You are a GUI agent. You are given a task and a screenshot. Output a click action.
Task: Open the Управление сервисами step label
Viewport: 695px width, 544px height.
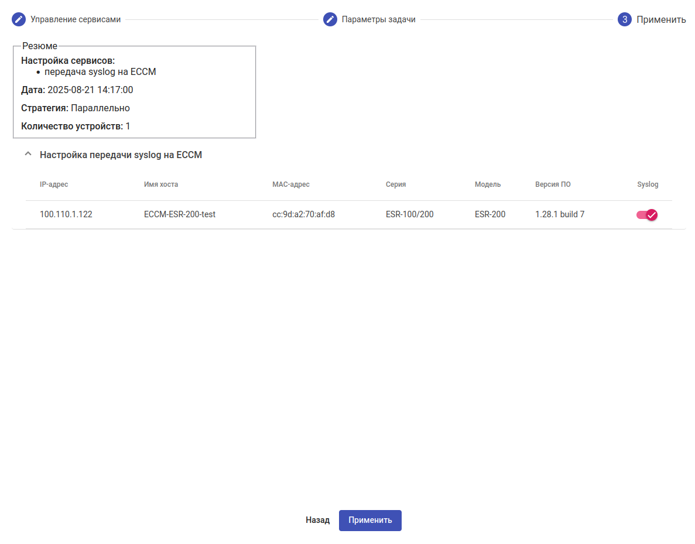tap(76, 19)
